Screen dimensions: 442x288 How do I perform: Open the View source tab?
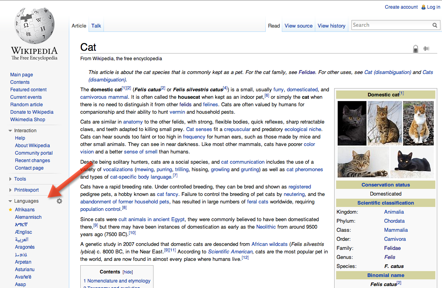[298, 26]
